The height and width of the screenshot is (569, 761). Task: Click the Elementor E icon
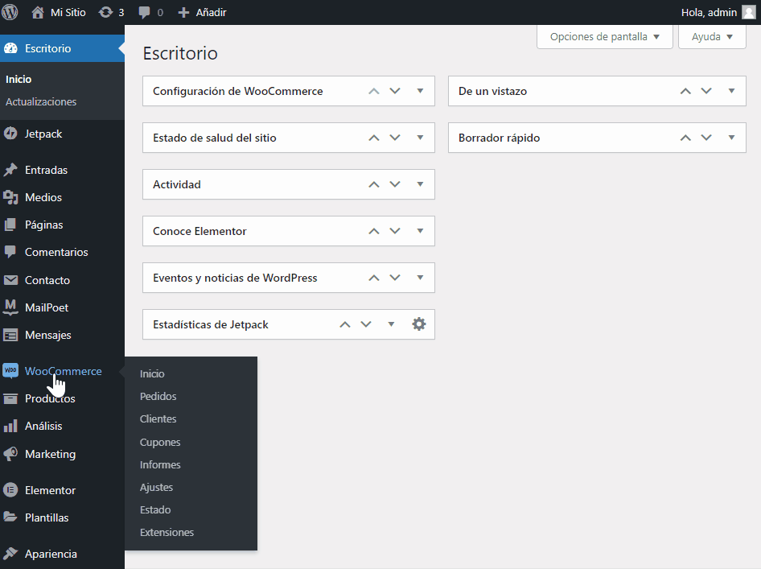coord(10,490)
